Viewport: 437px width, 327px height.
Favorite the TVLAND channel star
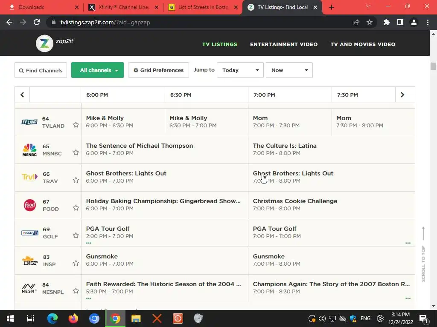(x=76, y=125)
